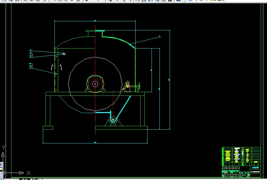Click the small white center circle of the drum hub
Viewport: 267px width, 180px height.
(x=95, y=84)
